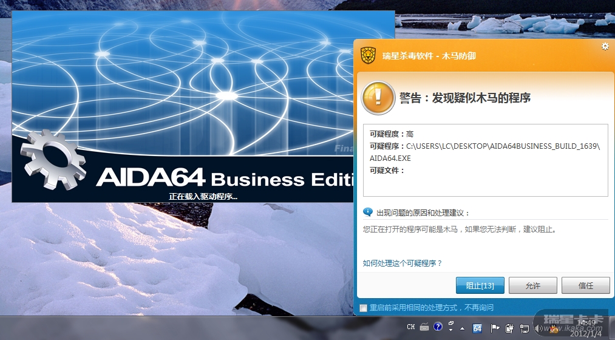The image size is (615, 340).
Task: Open the link 如何处理这个可疑程序?
Action: pyautogui.click(x=403, y=263)
